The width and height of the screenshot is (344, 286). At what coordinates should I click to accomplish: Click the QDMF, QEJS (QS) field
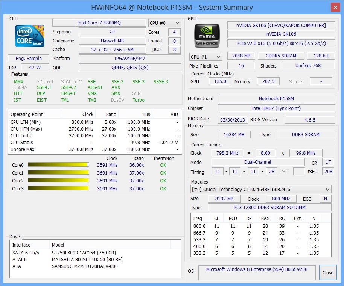[130, 68]
